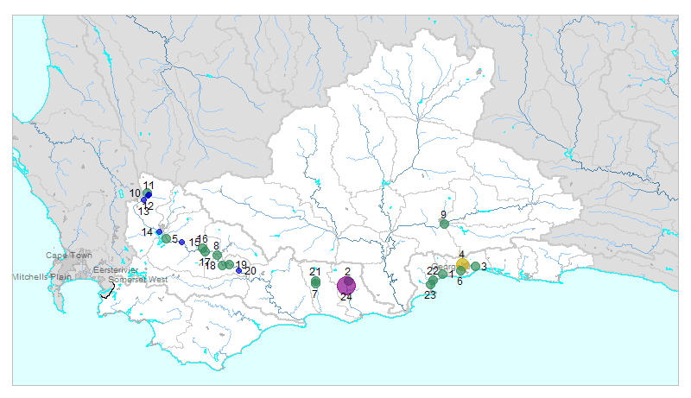Click the large purple marker near 24

(x=346, y=286)
